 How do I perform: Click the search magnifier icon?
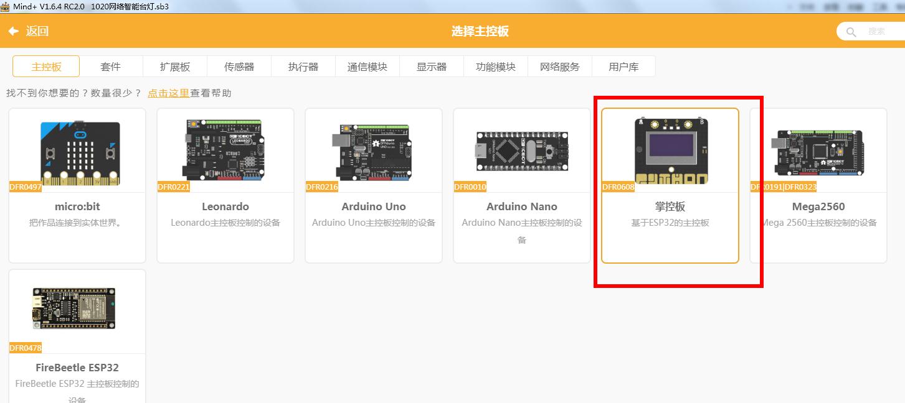pyautogui.click(x=851, y=32)
